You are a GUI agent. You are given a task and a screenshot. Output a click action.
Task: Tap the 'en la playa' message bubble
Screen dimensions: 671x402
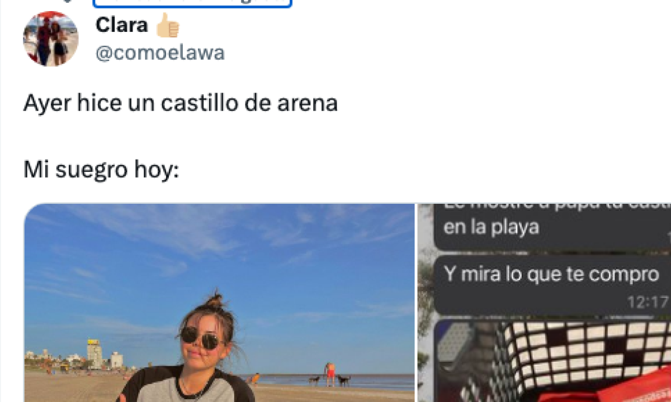(552, 224)
